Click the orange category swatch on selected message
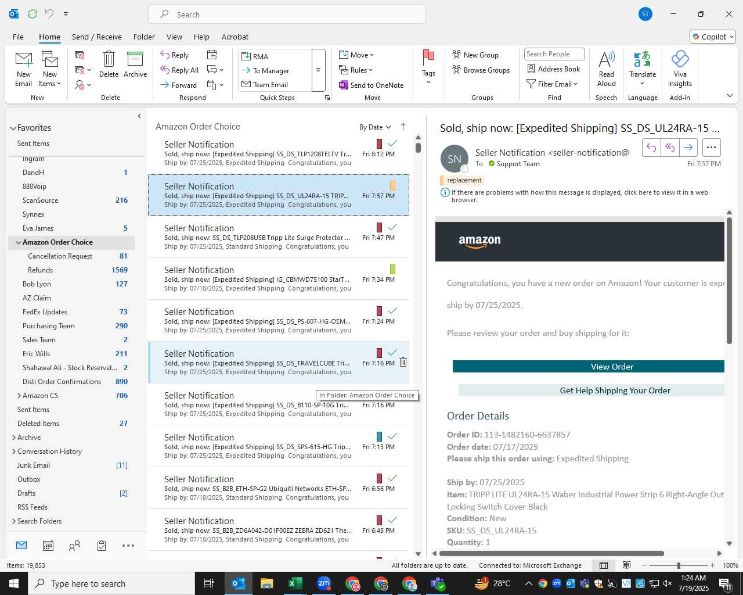The image size is (743, 595). tap(393, 185)
